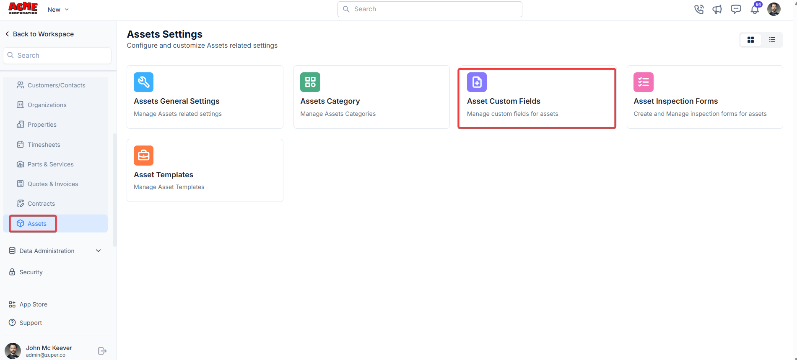This screenshot has height=360, width=797.
Task: Open the New dropdown menu
Action: click(x=58, y=10)
